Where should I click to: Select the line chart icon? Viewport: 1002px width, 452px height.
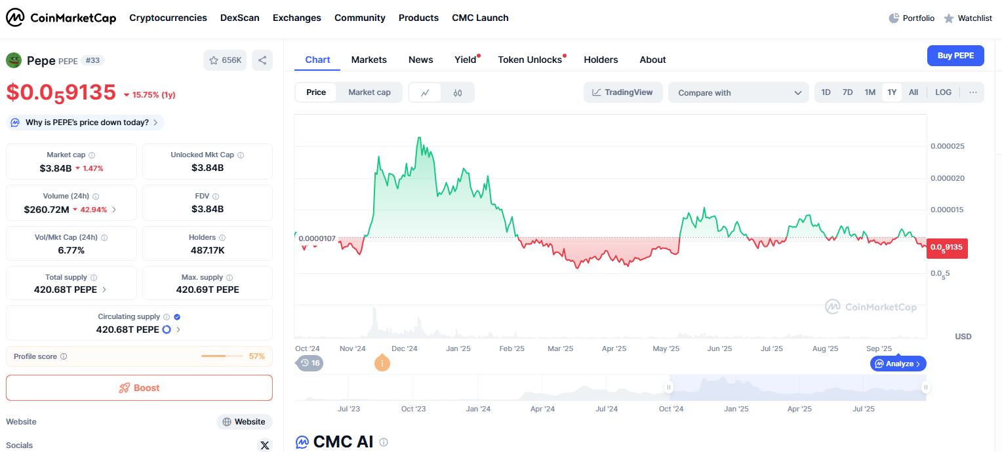426,93
